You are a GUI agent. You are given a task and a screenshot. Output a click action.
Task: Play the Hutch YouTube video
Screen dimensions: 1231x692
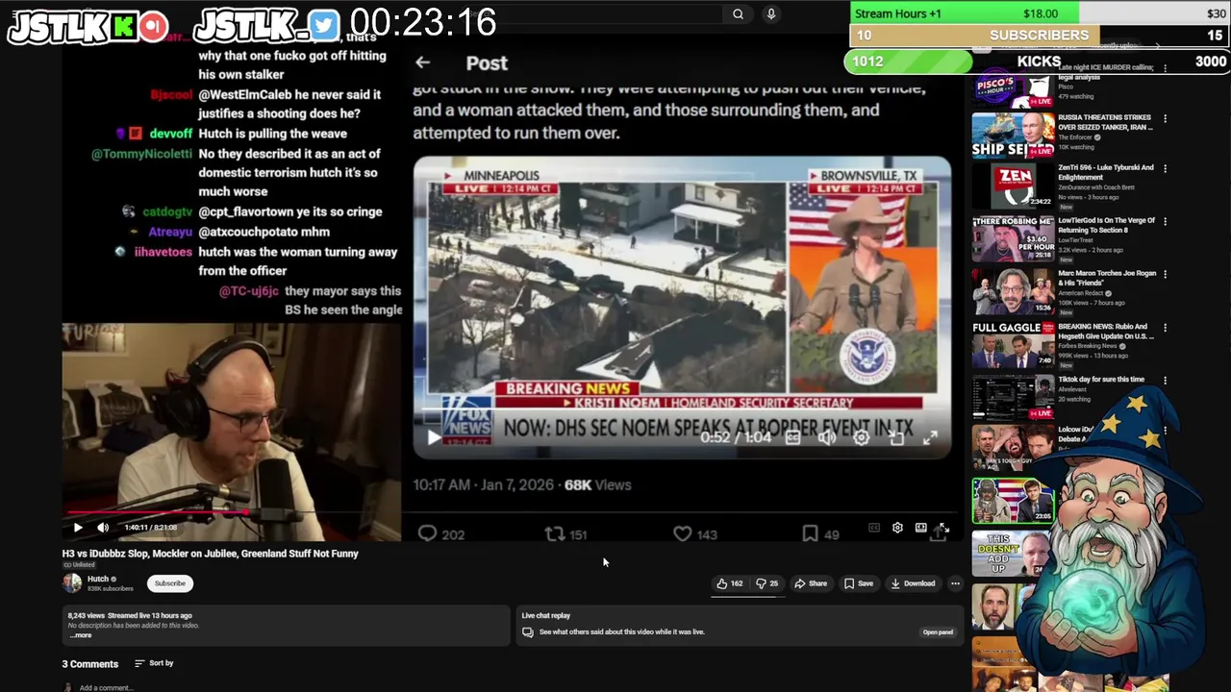coord(78,528)
